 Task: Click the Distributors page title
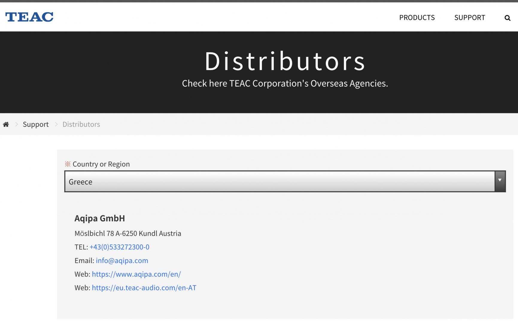(285, 61)
